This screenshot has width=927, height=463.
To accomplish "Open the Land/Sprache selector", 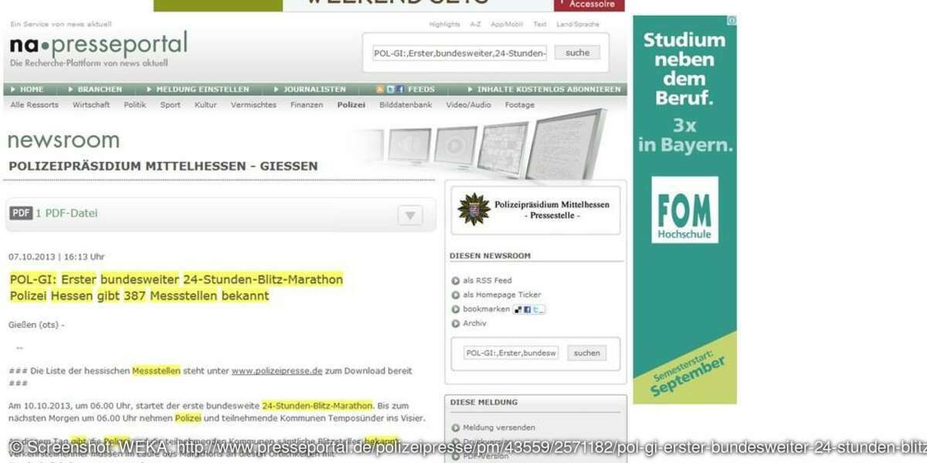I will 577,25.
